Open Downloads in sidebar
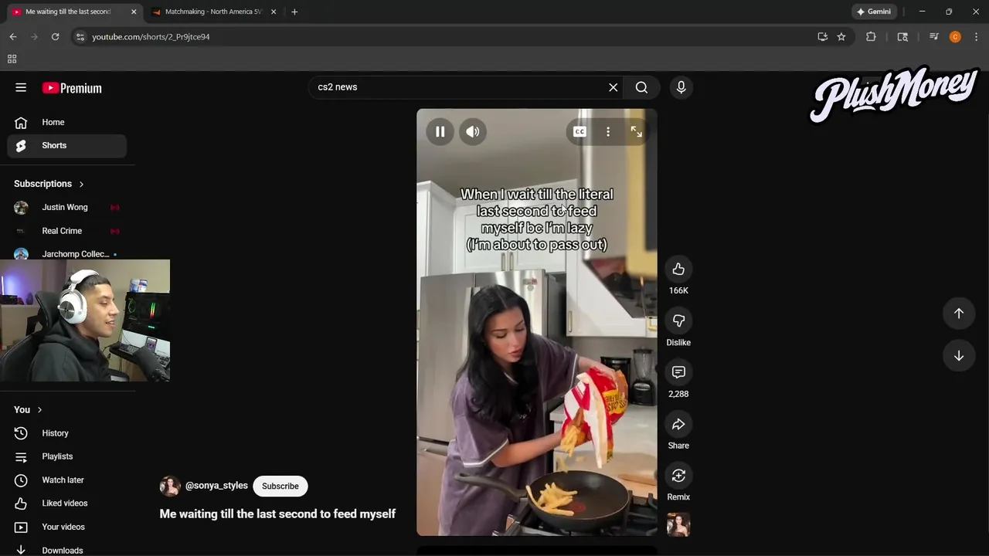Image resolution: width=989 pixels, height=556 pixels. coord(67,550)
